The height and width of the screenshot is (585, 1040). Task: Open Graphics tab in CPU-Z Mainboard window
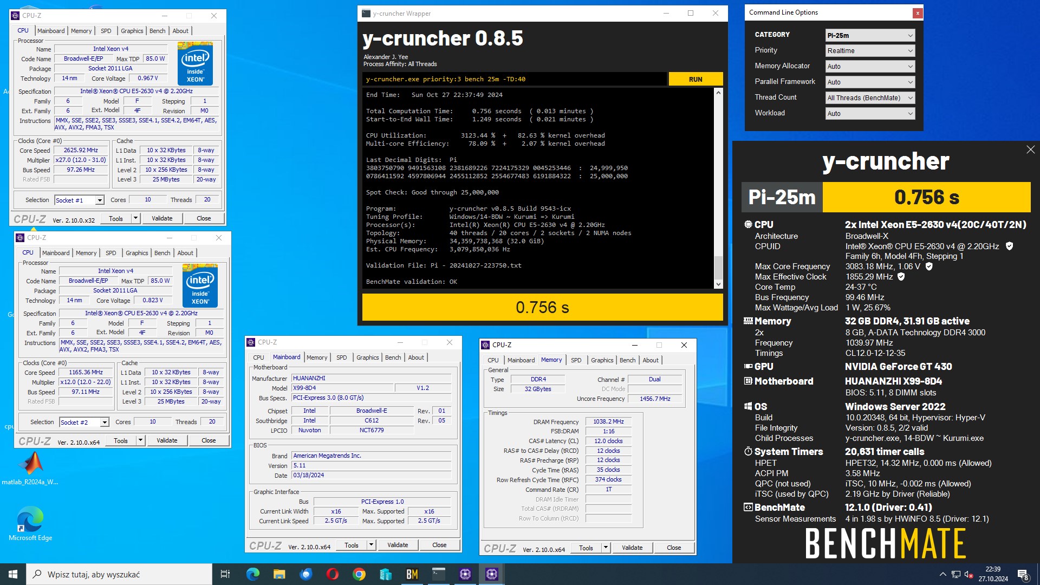(367, 357)
